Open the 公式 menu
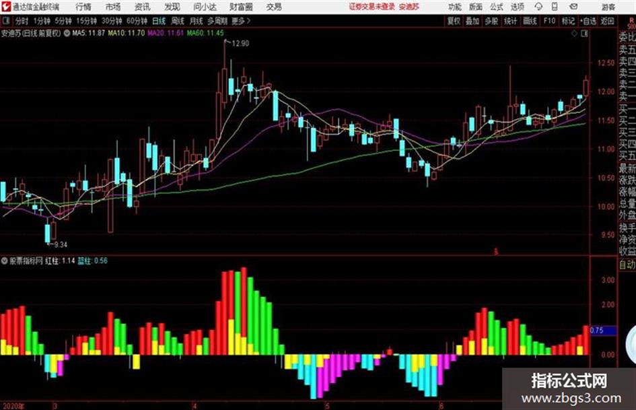Screen dimensions: 636x410 pyautogui.click(x=497, y=7)
